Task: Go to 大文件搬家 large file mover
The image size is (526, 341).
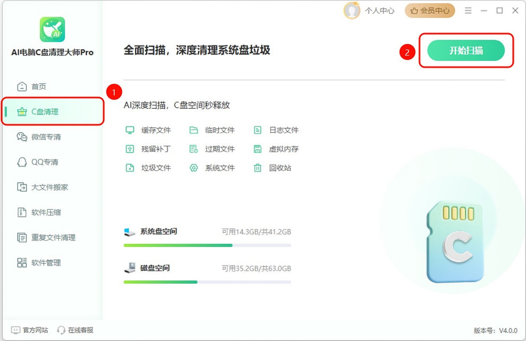Action: (49, 187)
